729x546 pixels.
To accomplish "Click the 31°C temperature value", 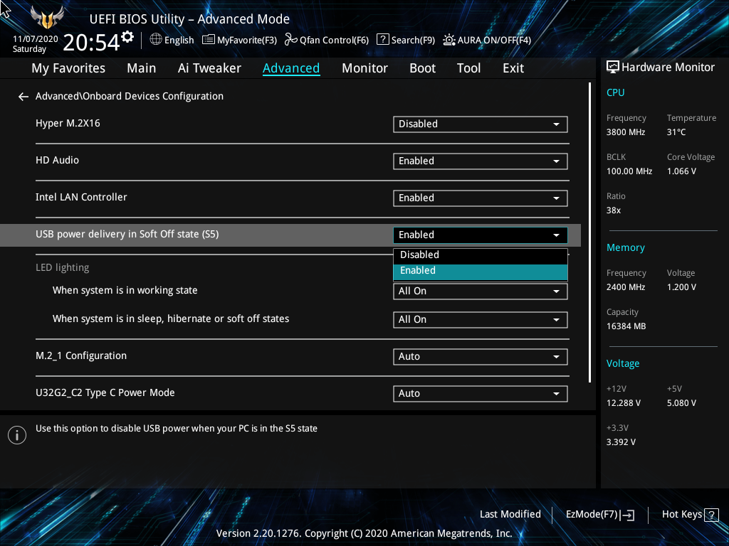I will click(x=676, y=132).
